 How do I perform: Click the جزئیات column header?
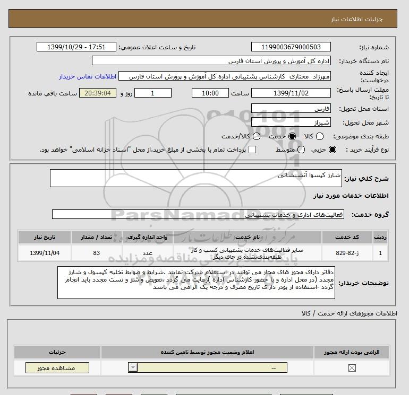[57, 352]
